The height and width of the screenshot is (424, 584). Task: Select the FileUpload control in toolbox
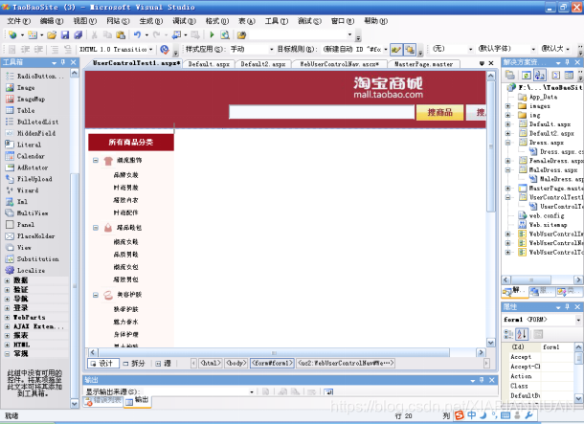click(35, 179)
